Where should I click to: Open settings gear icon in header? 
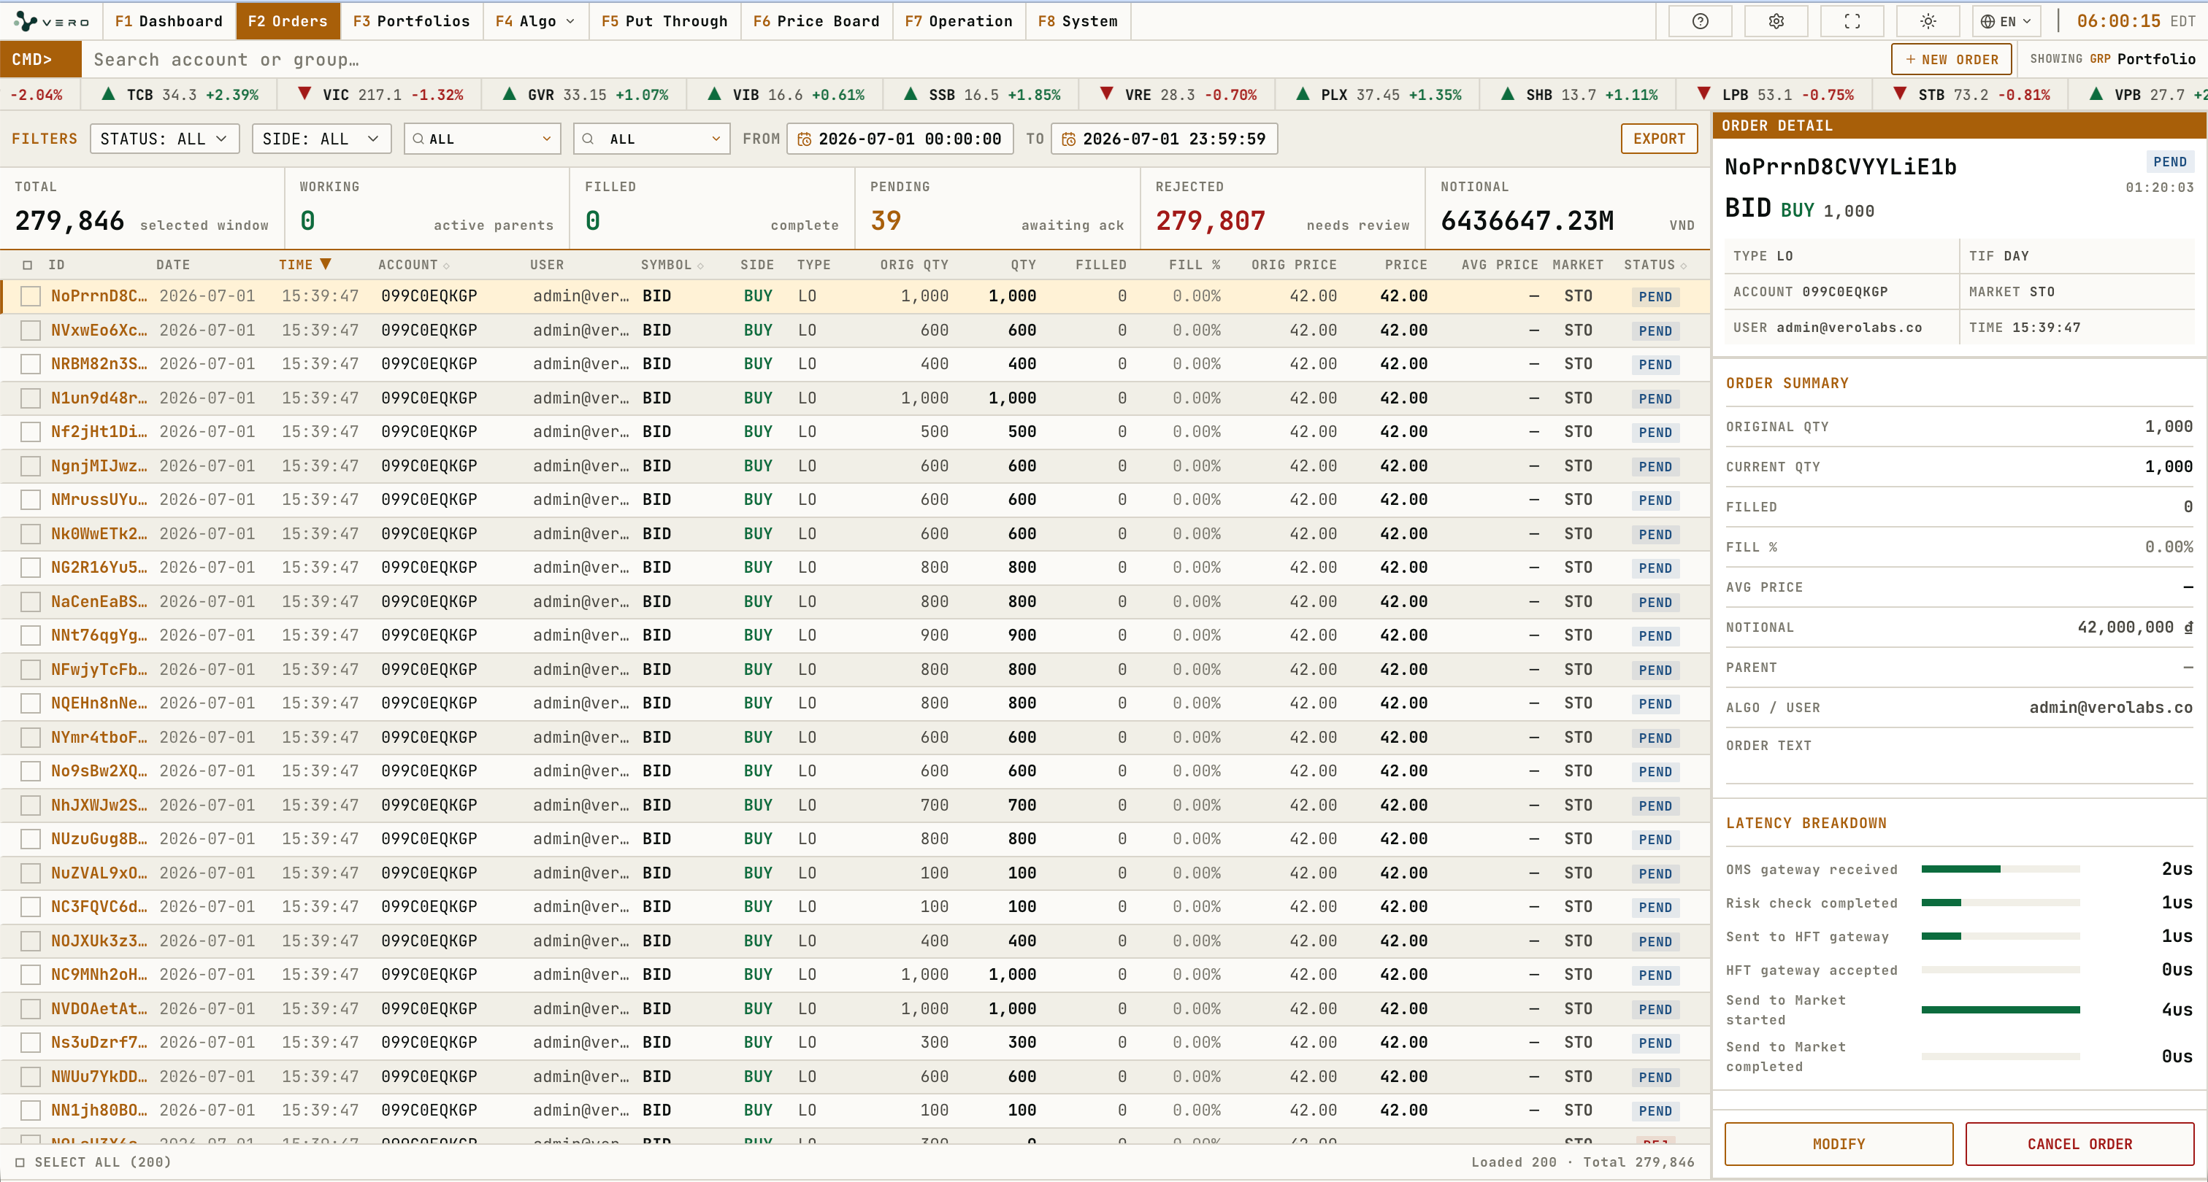click(1776, 21)
